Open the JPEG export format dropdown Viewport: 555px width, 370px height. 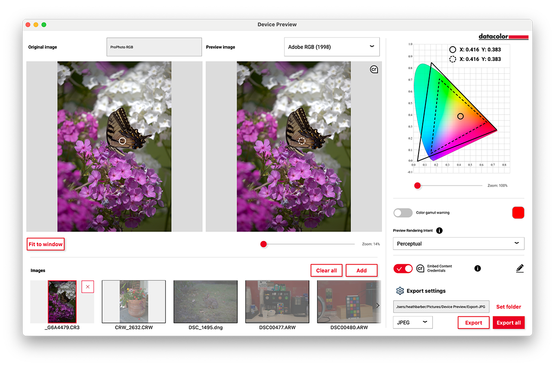pos(413,322)
